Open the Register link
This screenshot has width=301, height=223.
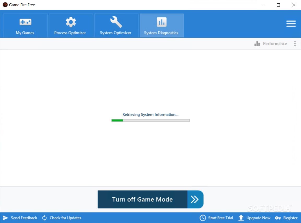pyautogui.click(x=290, y=218)
